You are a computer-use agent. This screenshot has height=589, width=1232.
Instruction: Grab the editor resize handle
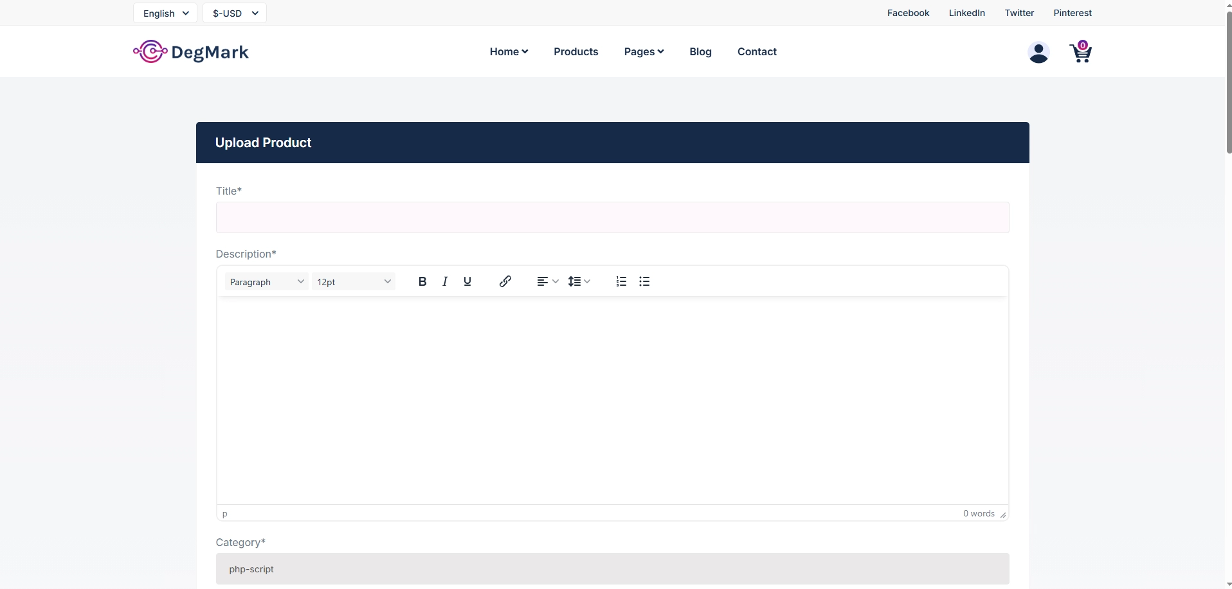(x=1003, y=514)
